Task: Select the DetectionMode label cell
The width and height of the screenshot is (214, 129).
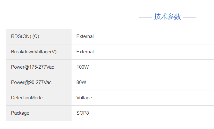Action: click(x=39, y=98)
